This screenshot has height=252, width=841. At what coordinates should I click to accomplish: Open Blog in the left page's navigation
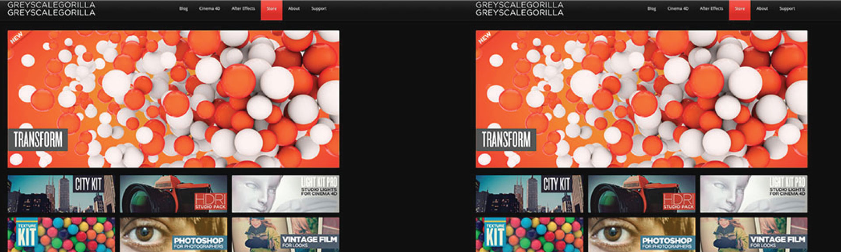[x=184, y=9]
